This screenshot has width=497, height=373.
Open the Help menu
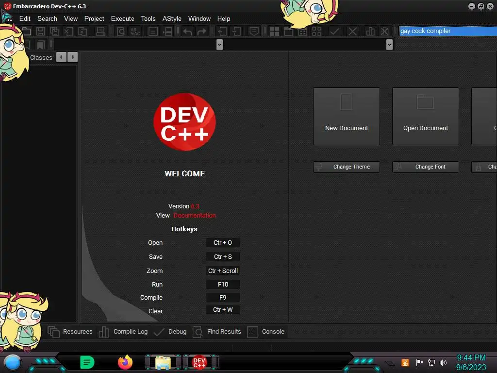tap(223, 19)
